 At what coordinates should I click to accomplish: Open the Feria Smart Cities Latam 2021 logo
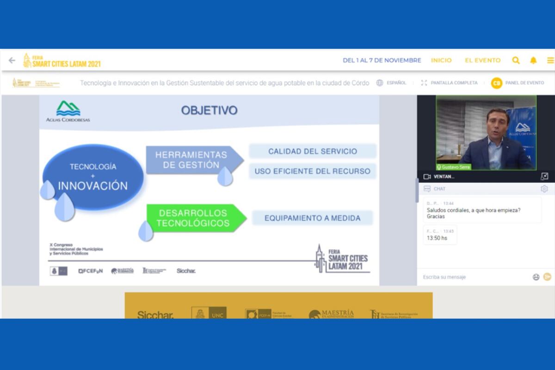[62, 60]
